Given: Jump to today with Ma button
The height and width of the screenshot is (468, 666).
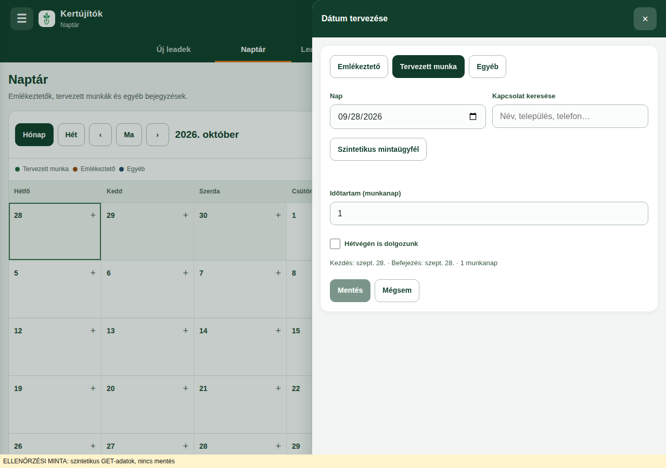Looking at the screenshot, I should 129,135.
